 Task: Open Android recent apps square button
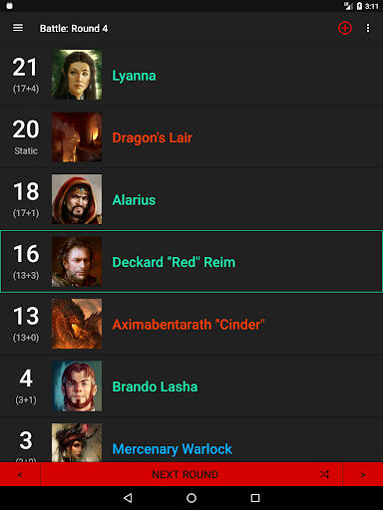click(x=255, y=498)
